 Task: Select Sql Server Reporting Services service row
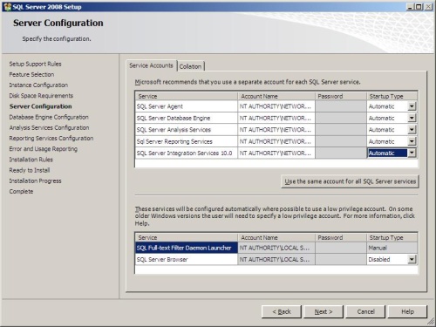(x=187, y=141)
